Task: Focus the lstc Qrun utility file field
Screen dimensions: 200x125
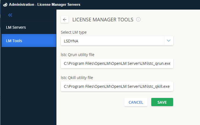Action: point(117,63)
